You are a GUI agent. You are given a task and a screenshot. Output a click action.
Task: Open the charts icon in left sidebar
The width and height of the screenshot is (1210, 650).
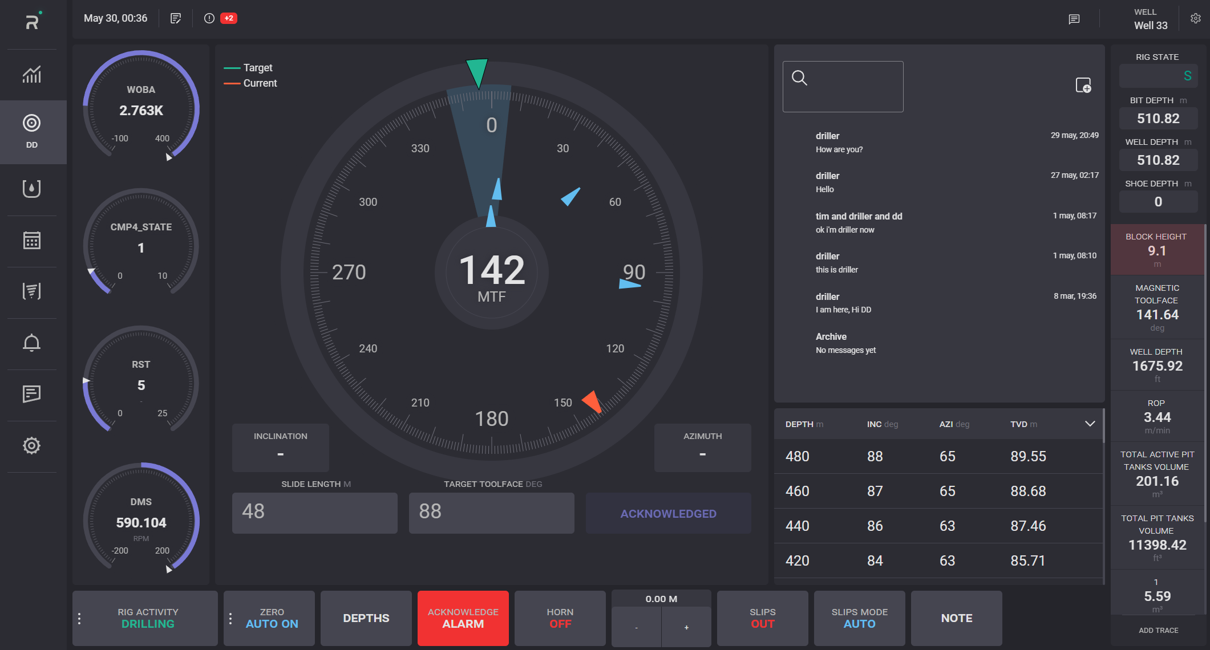(32, 75)
